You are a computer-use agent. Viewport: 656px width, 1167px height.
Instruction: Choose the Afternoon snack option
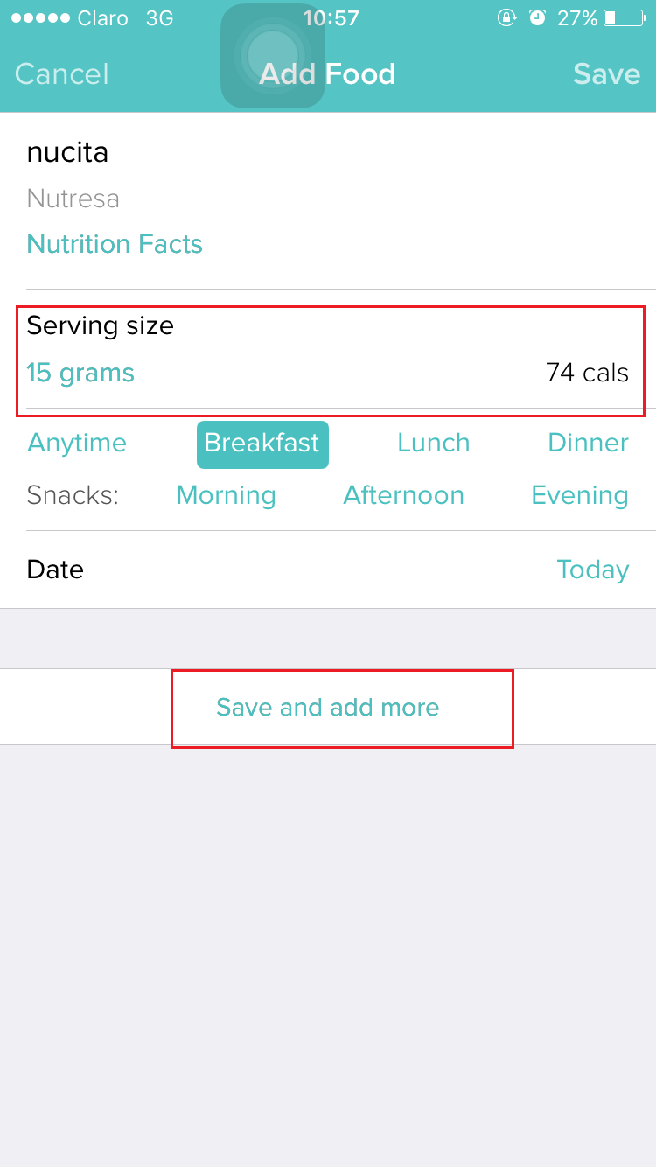403,496
